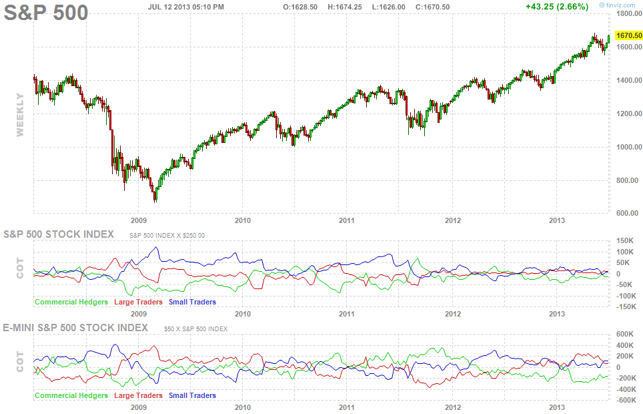Click the 2010 label under S&P 500 Stock Index COT panel
Viewport: 643px width, 414px height.
tap(243, 315)
